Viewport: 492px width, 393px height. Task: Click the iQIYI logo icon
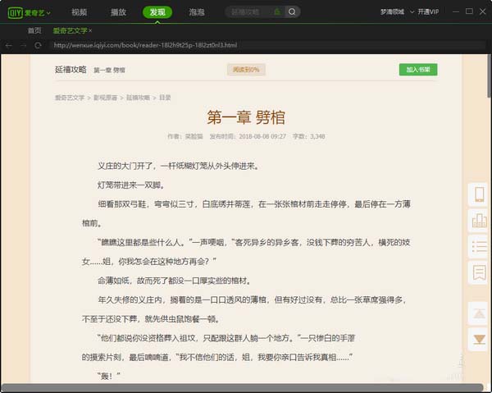(x=15, y=12)
